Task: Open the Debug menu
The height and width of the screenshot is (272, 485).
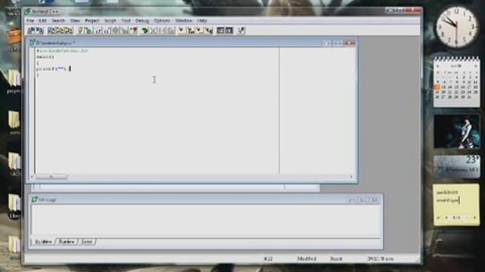Action: coord(142,20)
